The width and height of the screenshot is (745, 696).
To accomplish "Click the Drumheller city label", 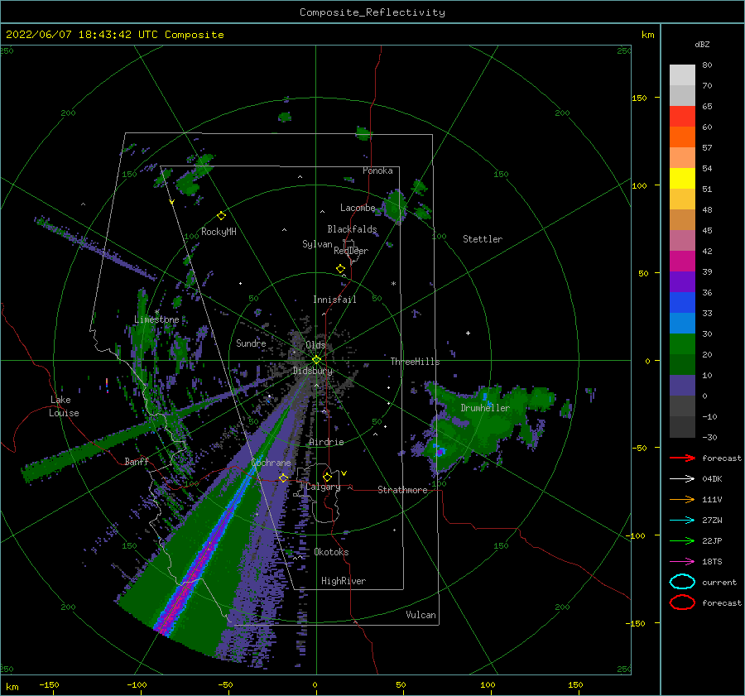I will [x=485, y=408].
